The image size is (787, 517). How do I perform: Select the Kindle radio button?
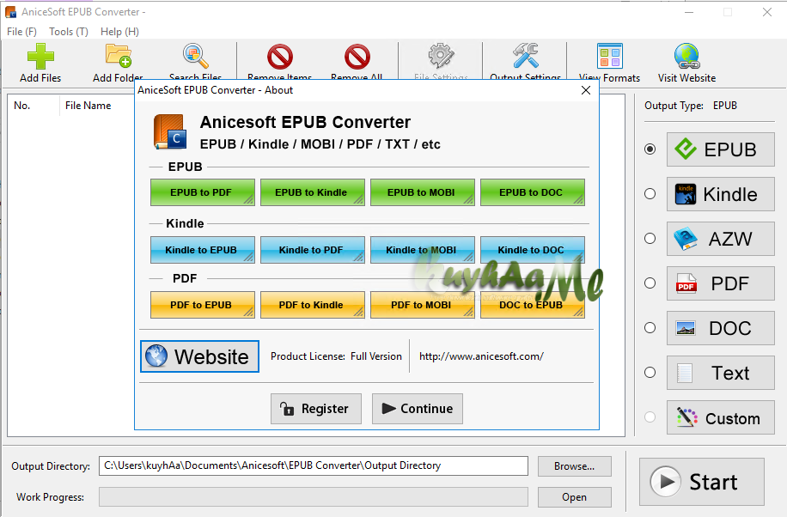tap(650, 194)
